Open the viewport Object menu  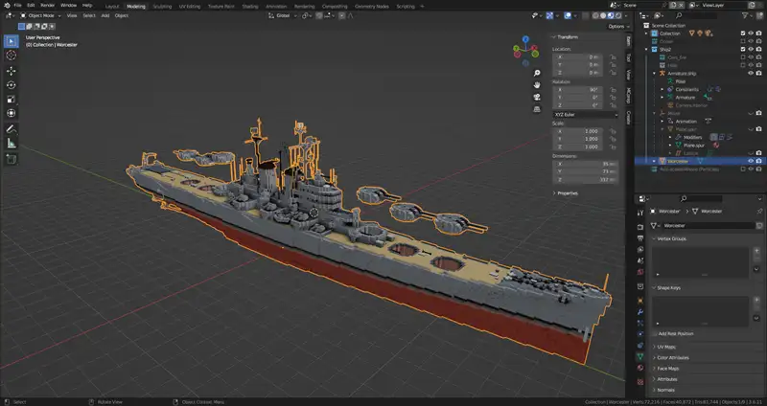click(122, 15)
